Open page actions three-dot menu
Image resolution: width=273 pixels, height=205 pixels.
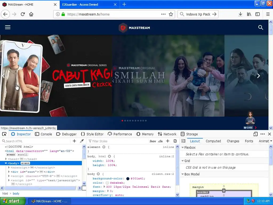point(163,14)
